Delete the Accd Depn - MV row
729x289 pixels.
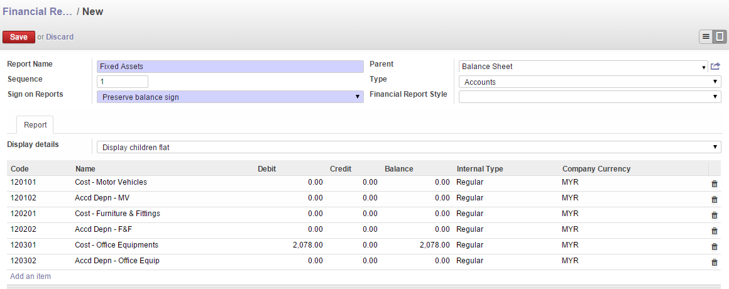(714, 199)
